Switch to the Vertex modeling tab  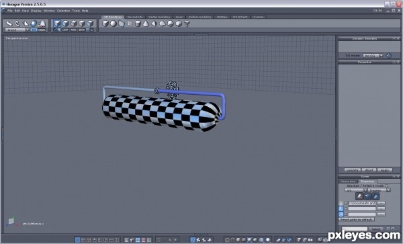[x=159, y=17]
